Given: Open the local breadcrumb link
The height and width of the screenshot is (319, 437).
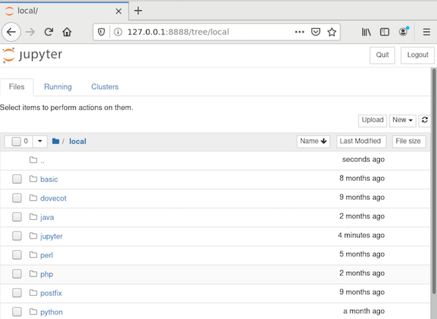Looking at the screenshot, I should [78, 141].
